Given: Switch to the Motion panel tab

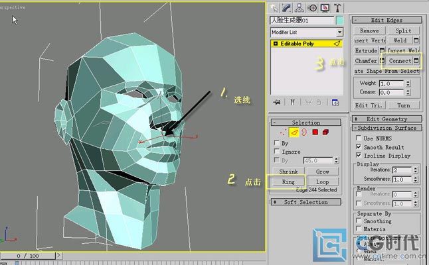Looking at the screenshot, I should tap(312, 8).
